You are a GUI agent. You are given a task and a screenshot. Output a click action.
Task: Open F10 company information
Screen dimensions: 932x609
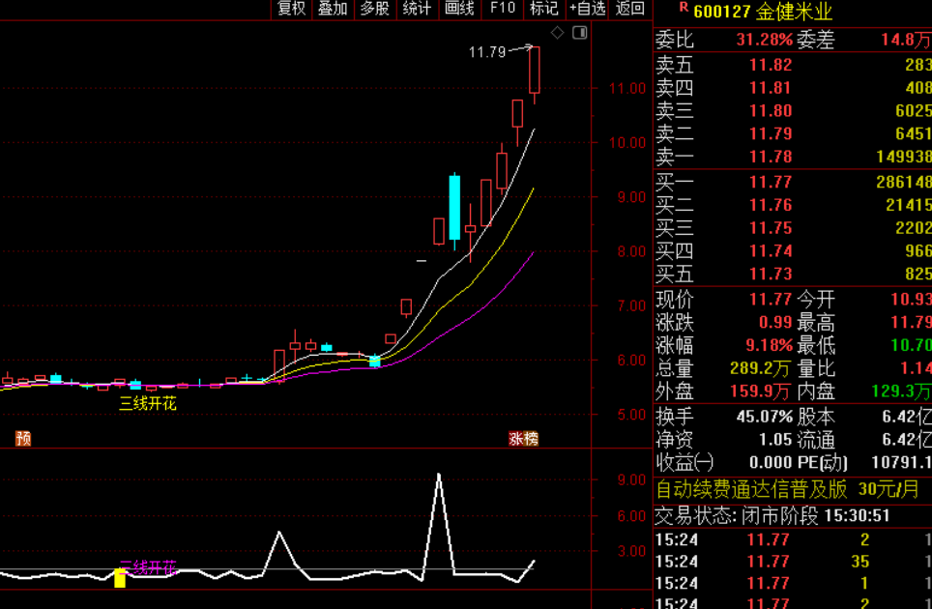503,9
